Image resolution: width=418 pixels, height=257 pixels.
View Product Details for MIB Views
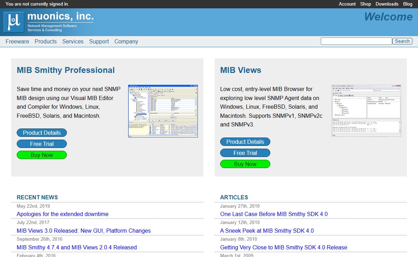click(245, 142)
